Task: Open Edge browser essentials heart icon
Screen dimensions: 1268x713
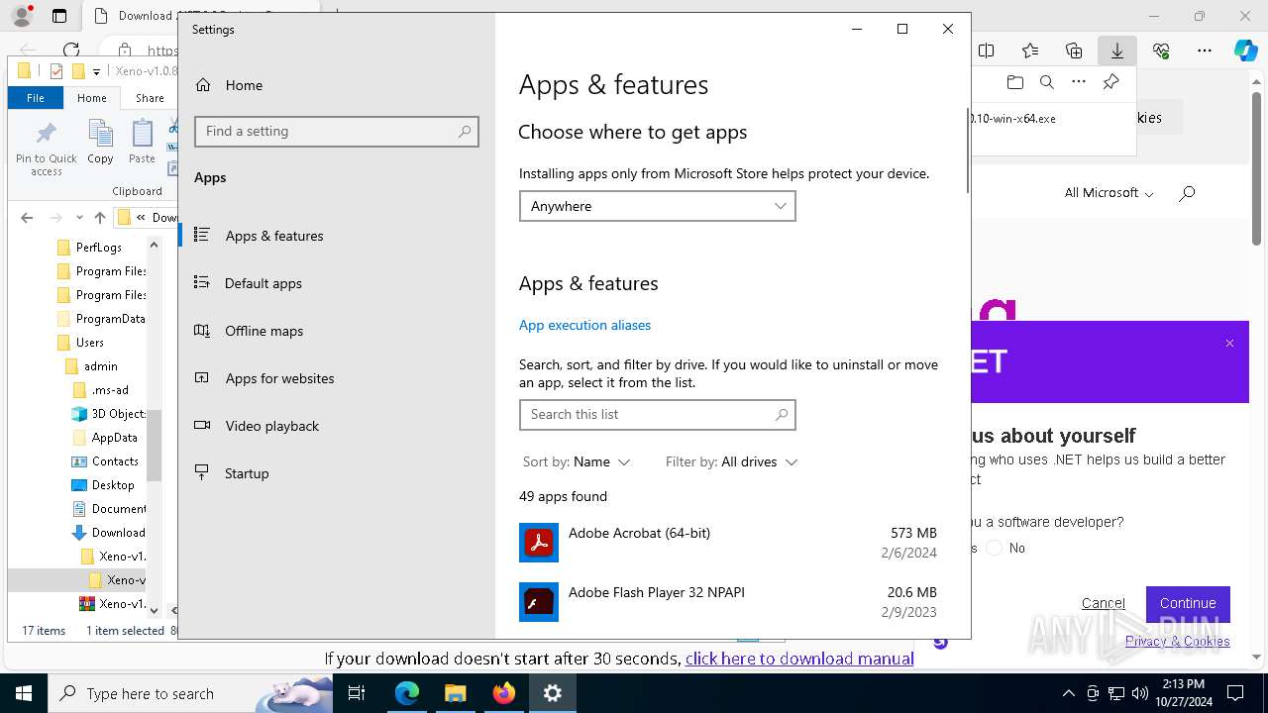Action: point(1161,51)
